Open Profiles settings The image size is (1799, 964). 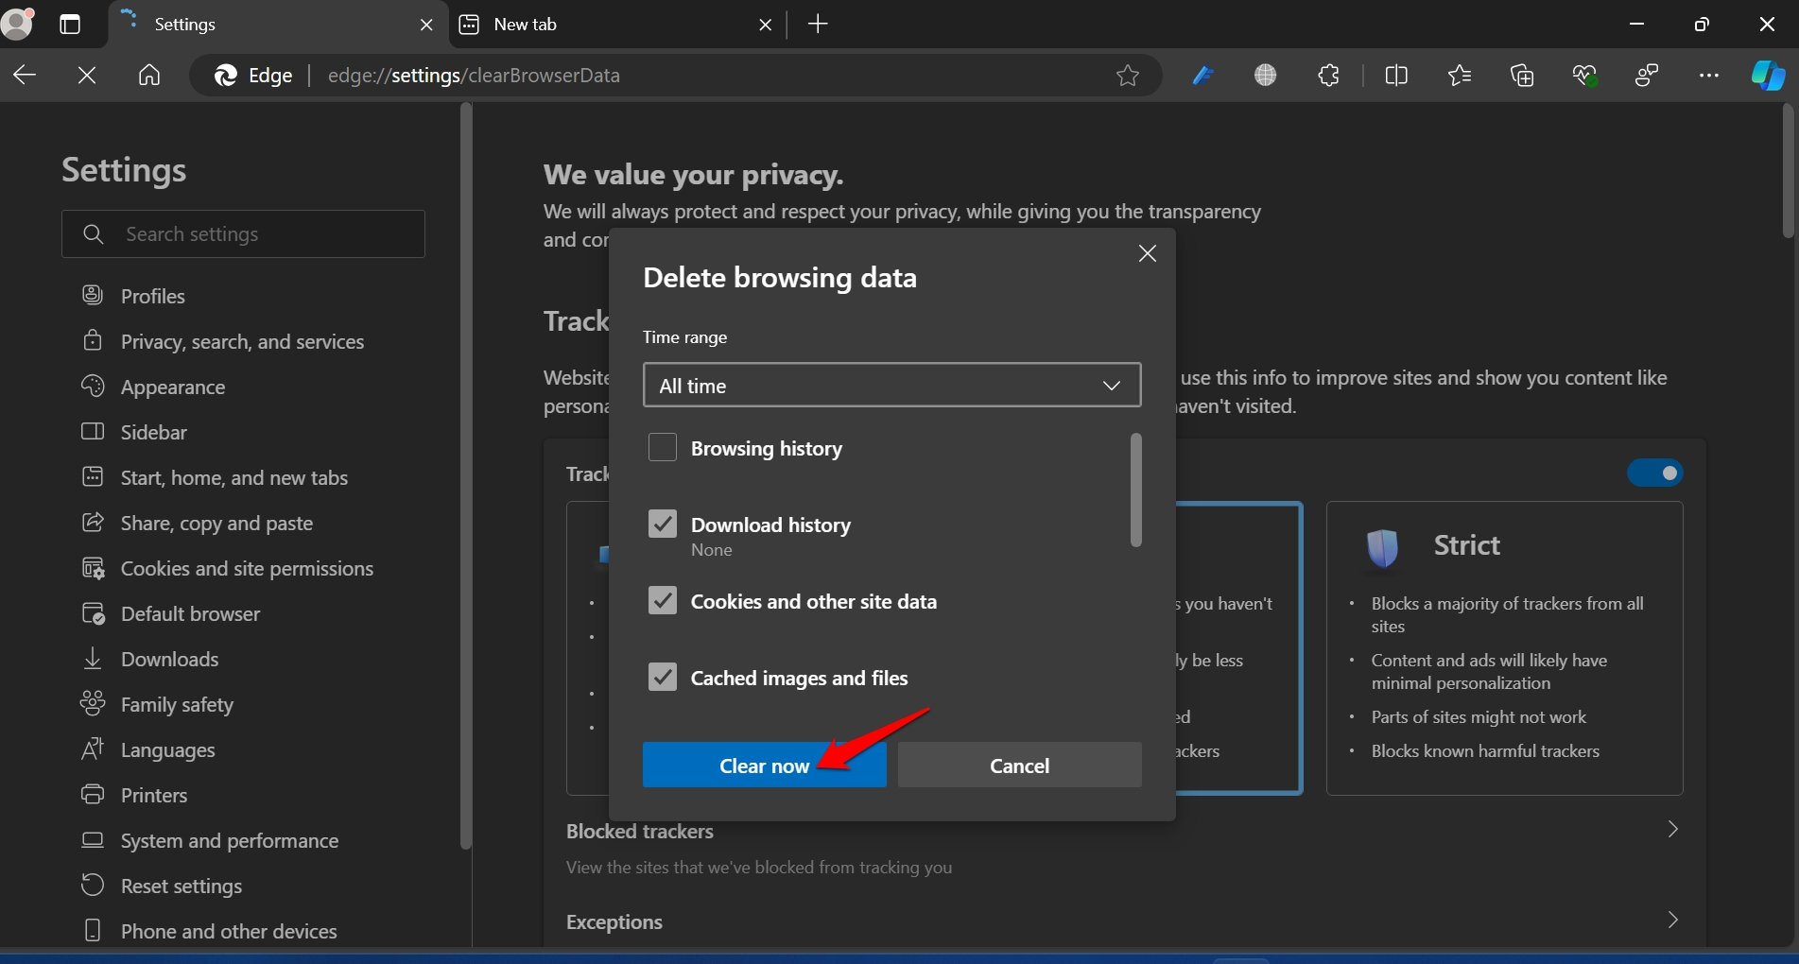pos(152,296)
